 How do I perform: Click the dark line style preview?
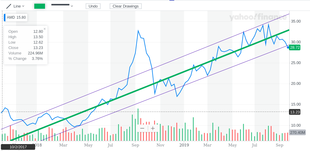click(60, 5)
